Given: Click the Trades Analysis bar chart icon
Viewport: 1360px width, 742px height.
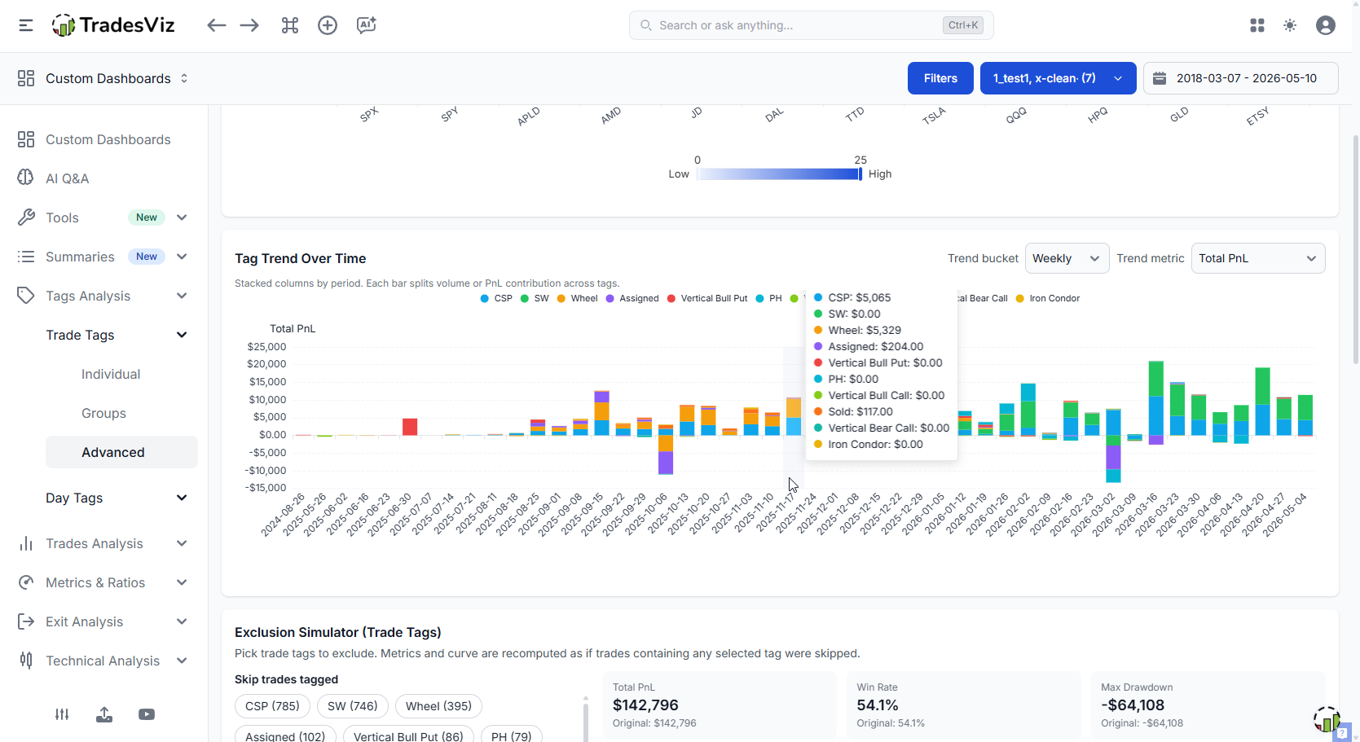Looking at the screenshot, I should [26, 543].
